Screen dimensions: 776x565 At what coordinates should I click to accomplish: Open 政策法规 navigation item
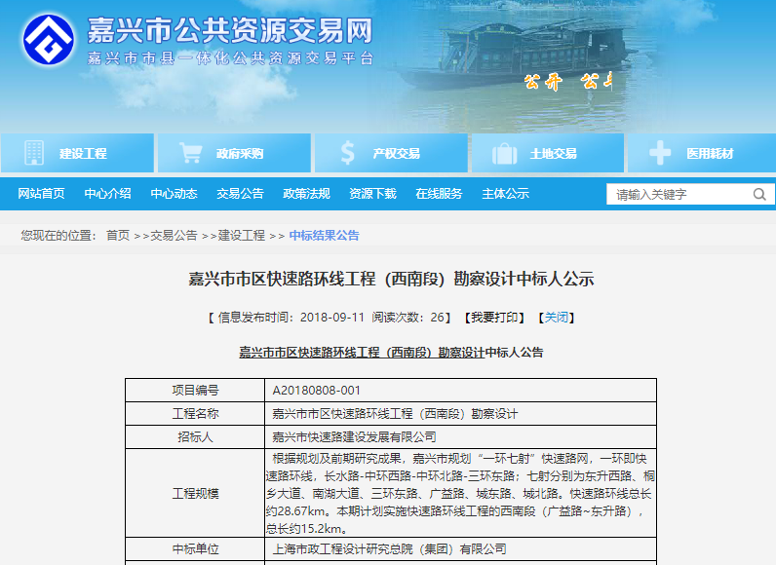(x=306, y=194)
